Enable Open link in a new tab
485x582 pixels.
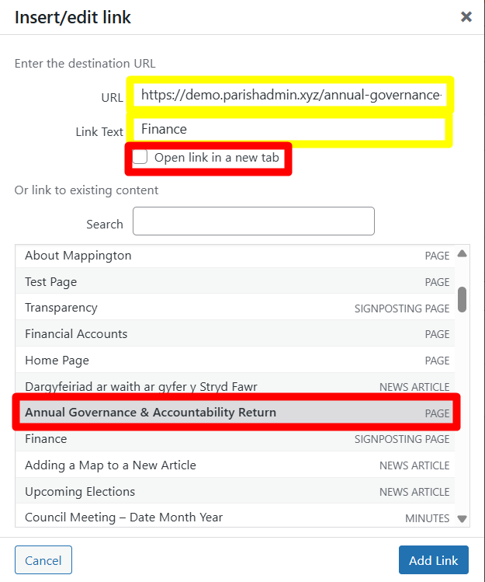(140, 158)
